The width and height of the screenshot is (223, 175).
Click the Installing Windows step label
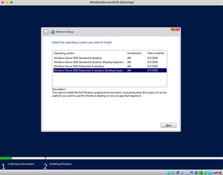(x=60, y=164)
